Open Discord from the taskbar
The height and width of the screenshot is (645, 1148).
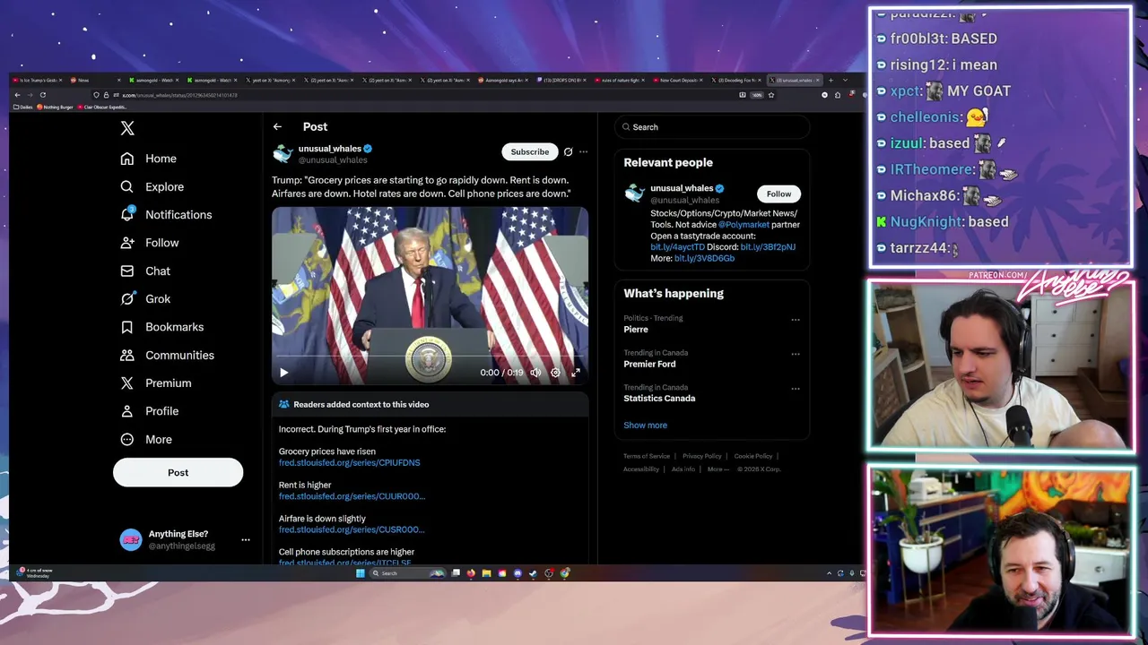517,573
